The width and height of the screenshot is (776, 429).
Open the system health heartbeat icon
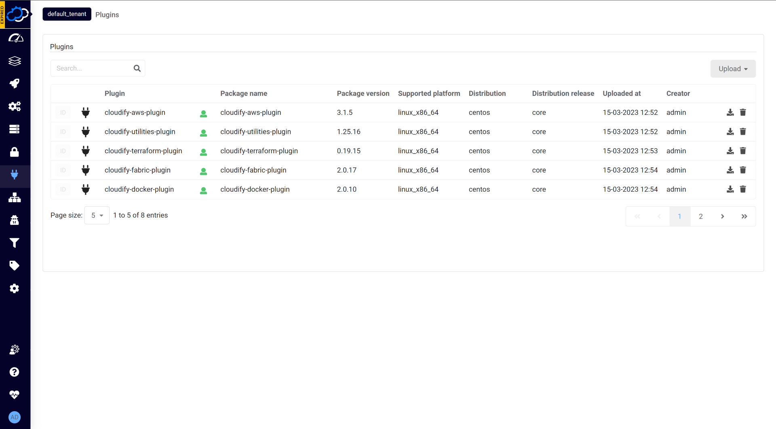15,395
